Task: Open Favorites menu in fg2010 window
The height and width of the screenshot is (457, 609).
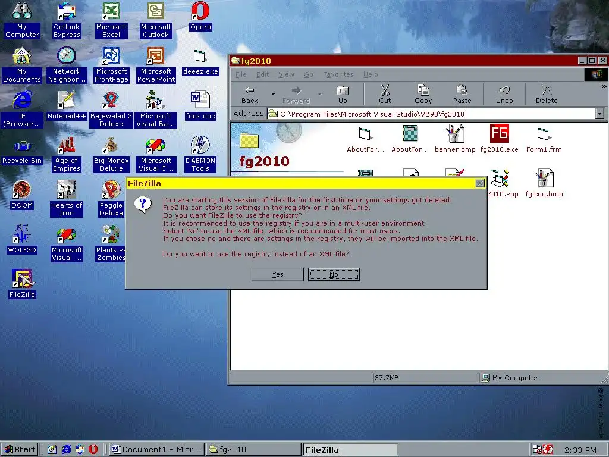Action: [338, 74]
